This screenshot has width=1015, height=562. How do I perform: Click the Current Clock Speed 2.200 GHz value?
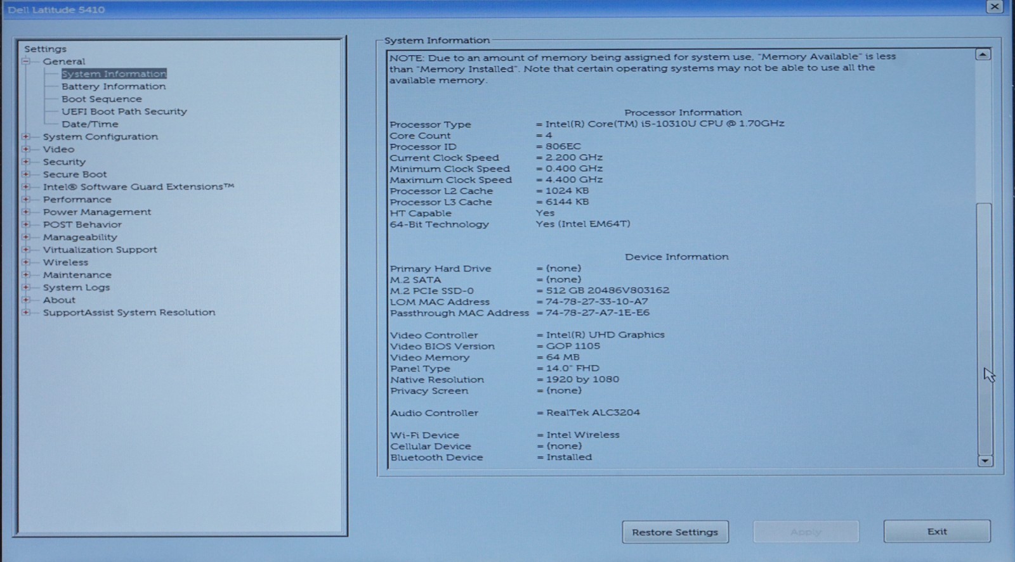tap(574, 158)
